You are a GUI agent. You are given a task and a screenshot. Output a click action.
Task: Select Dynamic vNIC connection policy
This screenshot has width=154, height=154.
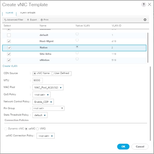pos(6,129)
